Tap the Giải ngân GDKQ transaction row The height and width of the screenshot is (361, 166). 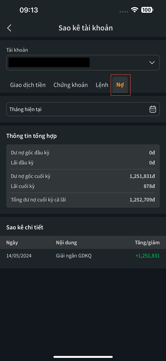click(x=83, y=256)
